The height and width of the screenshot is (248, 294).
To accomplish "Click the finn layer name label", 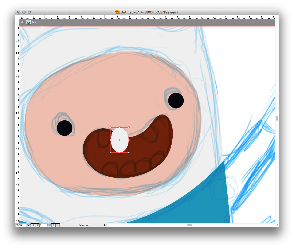I will [34, 22].
